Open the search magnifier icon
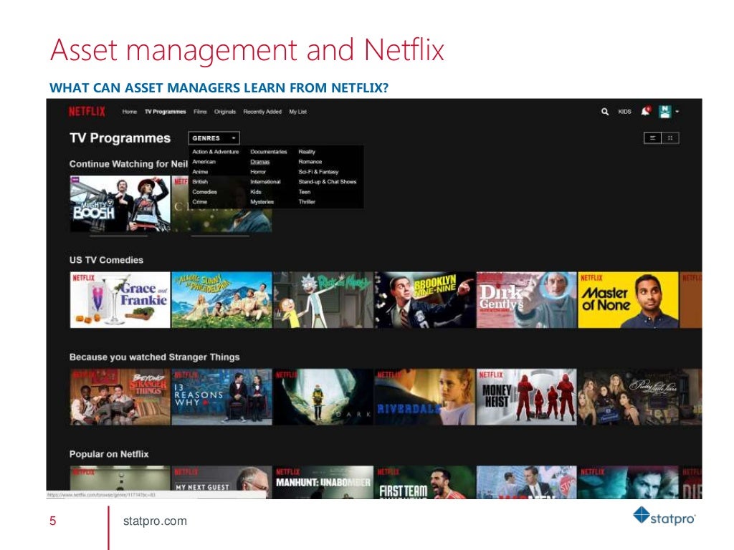734x550 pixels. [x=605, y=112]
